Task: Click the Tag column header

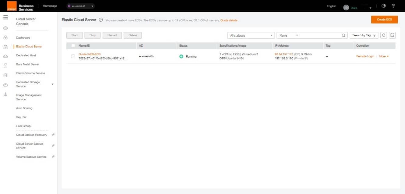Action: pyautogui.click(x=328, y=46)
